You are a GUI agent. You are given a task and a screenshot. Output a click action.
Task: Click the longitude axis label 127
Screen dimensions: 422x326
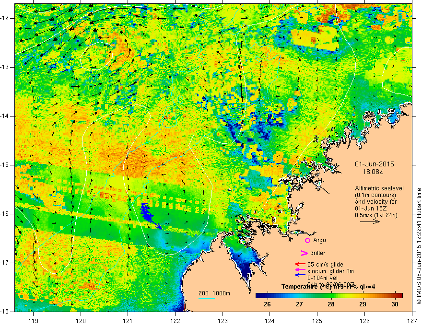[x=412, y=321]
